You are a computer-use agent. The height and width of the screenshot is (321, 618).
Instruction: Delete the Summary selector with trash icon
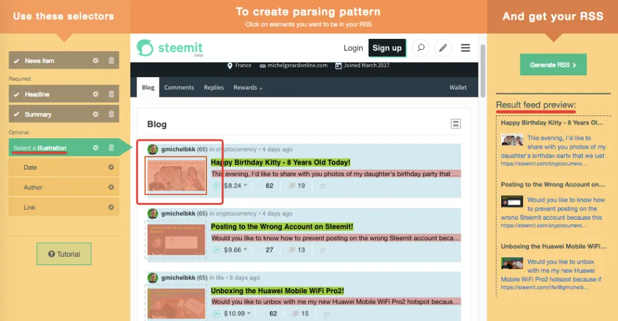(x=111, y=114)
